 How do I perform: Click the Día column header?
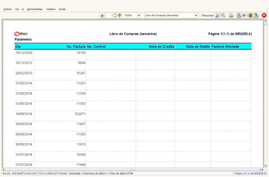click(x=24, y=46)
